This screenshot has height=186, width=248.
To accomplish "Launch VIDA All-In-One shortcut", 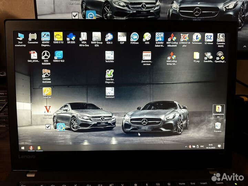I will (x=84, y=39).
